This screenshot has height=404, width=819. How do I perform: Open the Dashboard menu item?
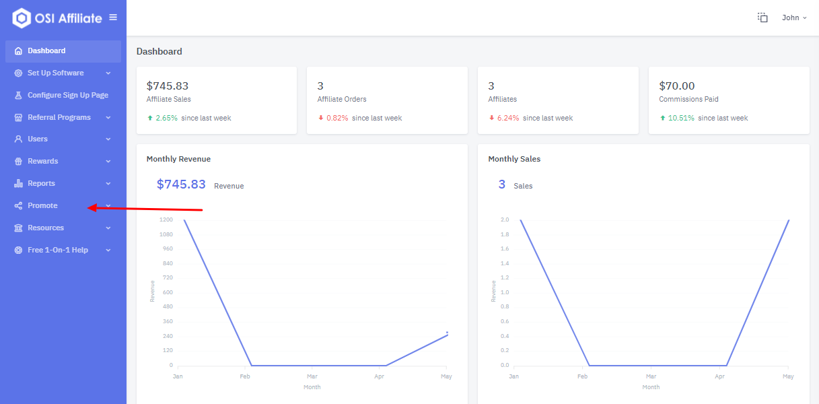pyautogui.click(x=63, y=51)
